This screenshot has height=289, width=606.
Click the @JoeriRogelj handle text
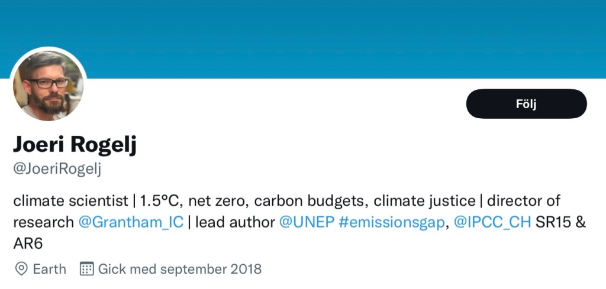(x=57, y=168)
